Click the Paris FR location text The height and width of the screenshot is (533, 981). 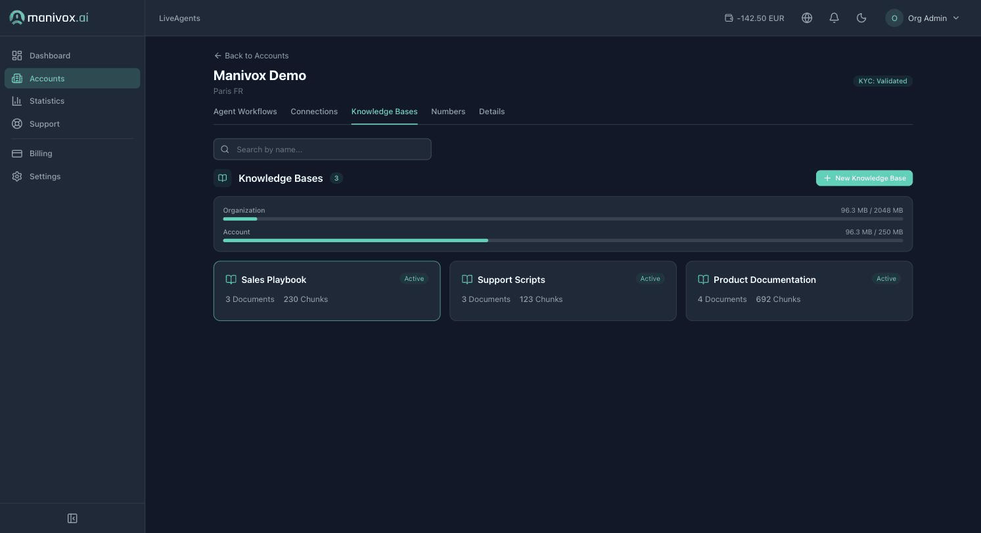point(228,91)
